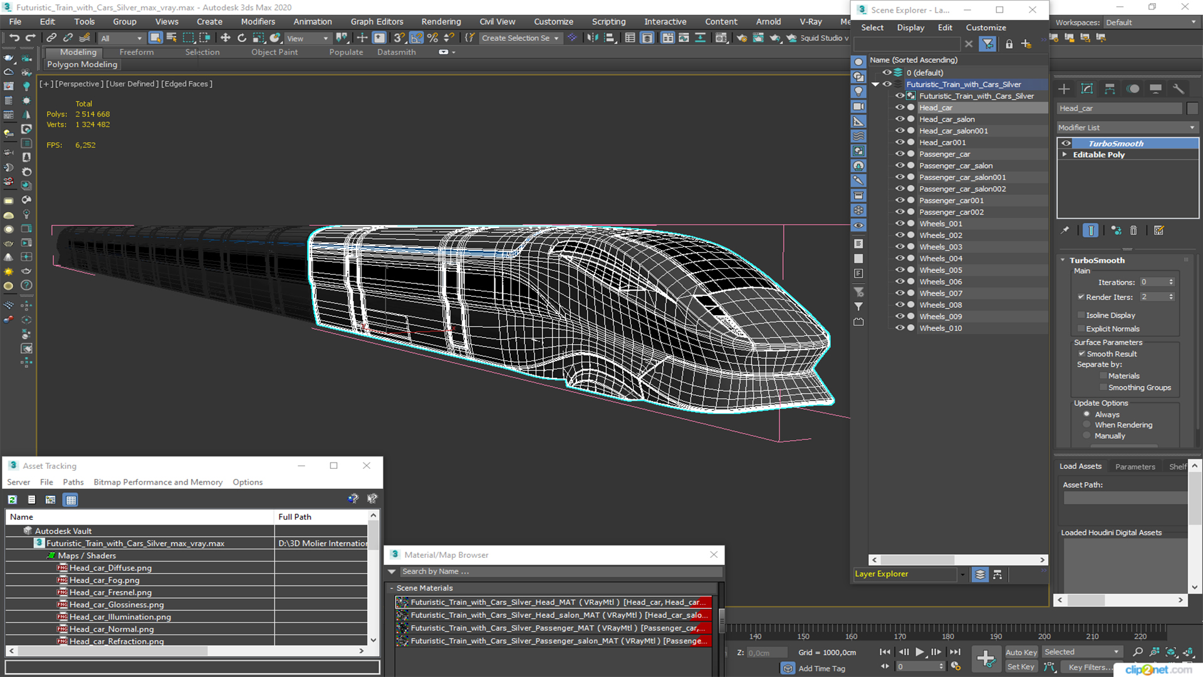Click the refresh icon in Asset Tracking
The height and width of the screenshot is (677, 1203).
point(13,500)
